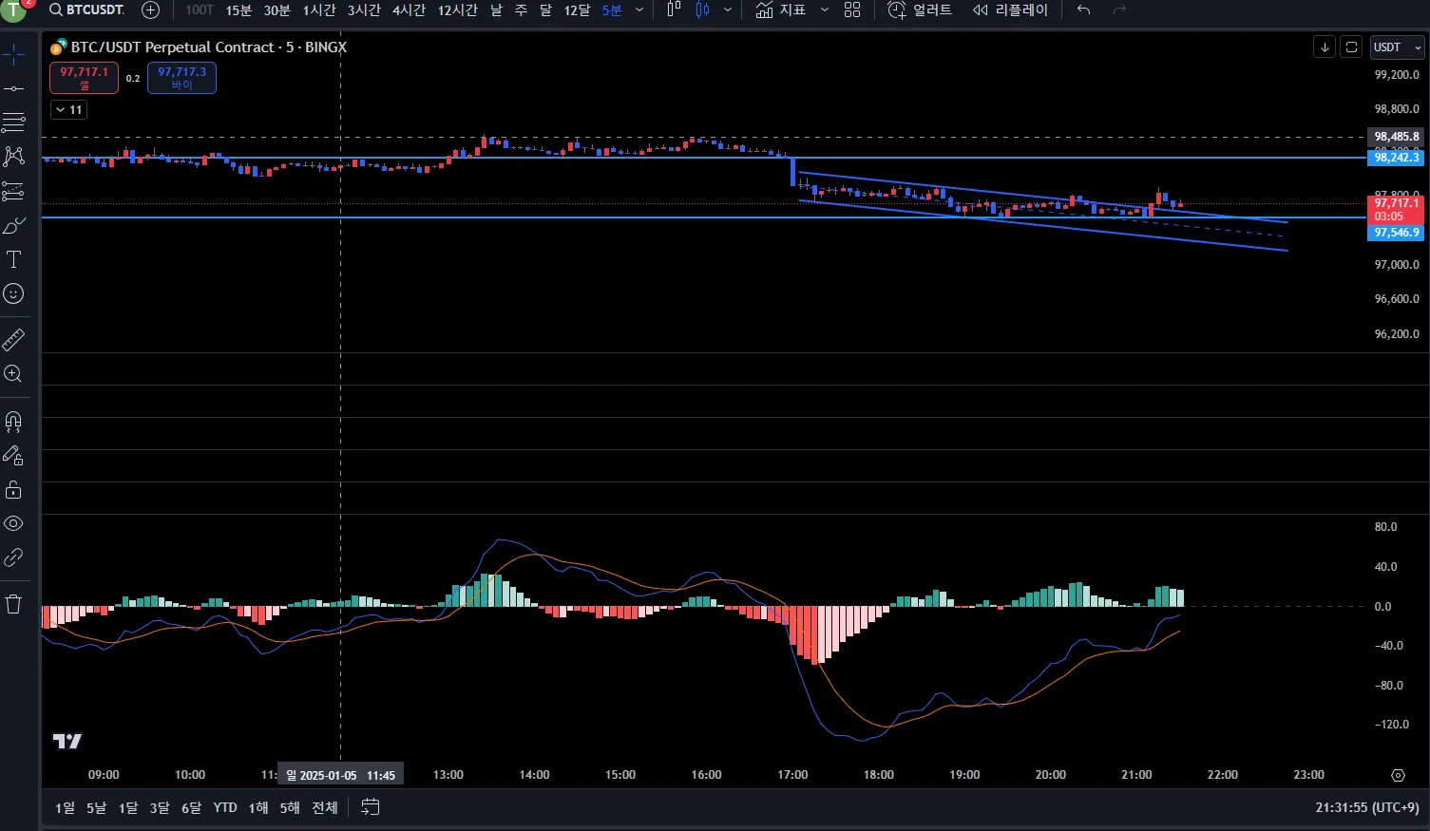This screenshot has width=1430, height=831.
Task: Click the red 97,717.1 sell button
Action: [x=84, y=77]
